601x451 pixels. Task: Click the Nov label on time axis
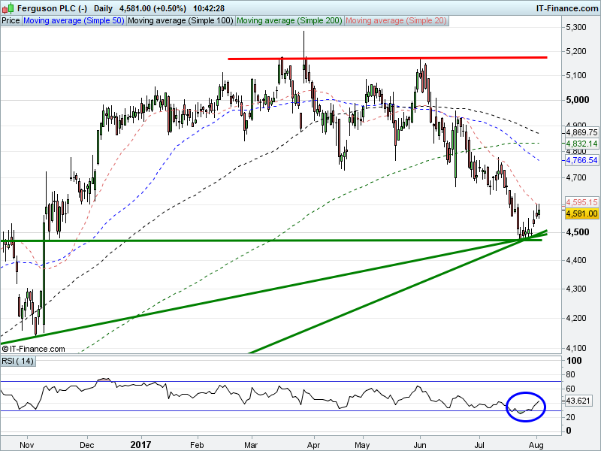[26, 445]
